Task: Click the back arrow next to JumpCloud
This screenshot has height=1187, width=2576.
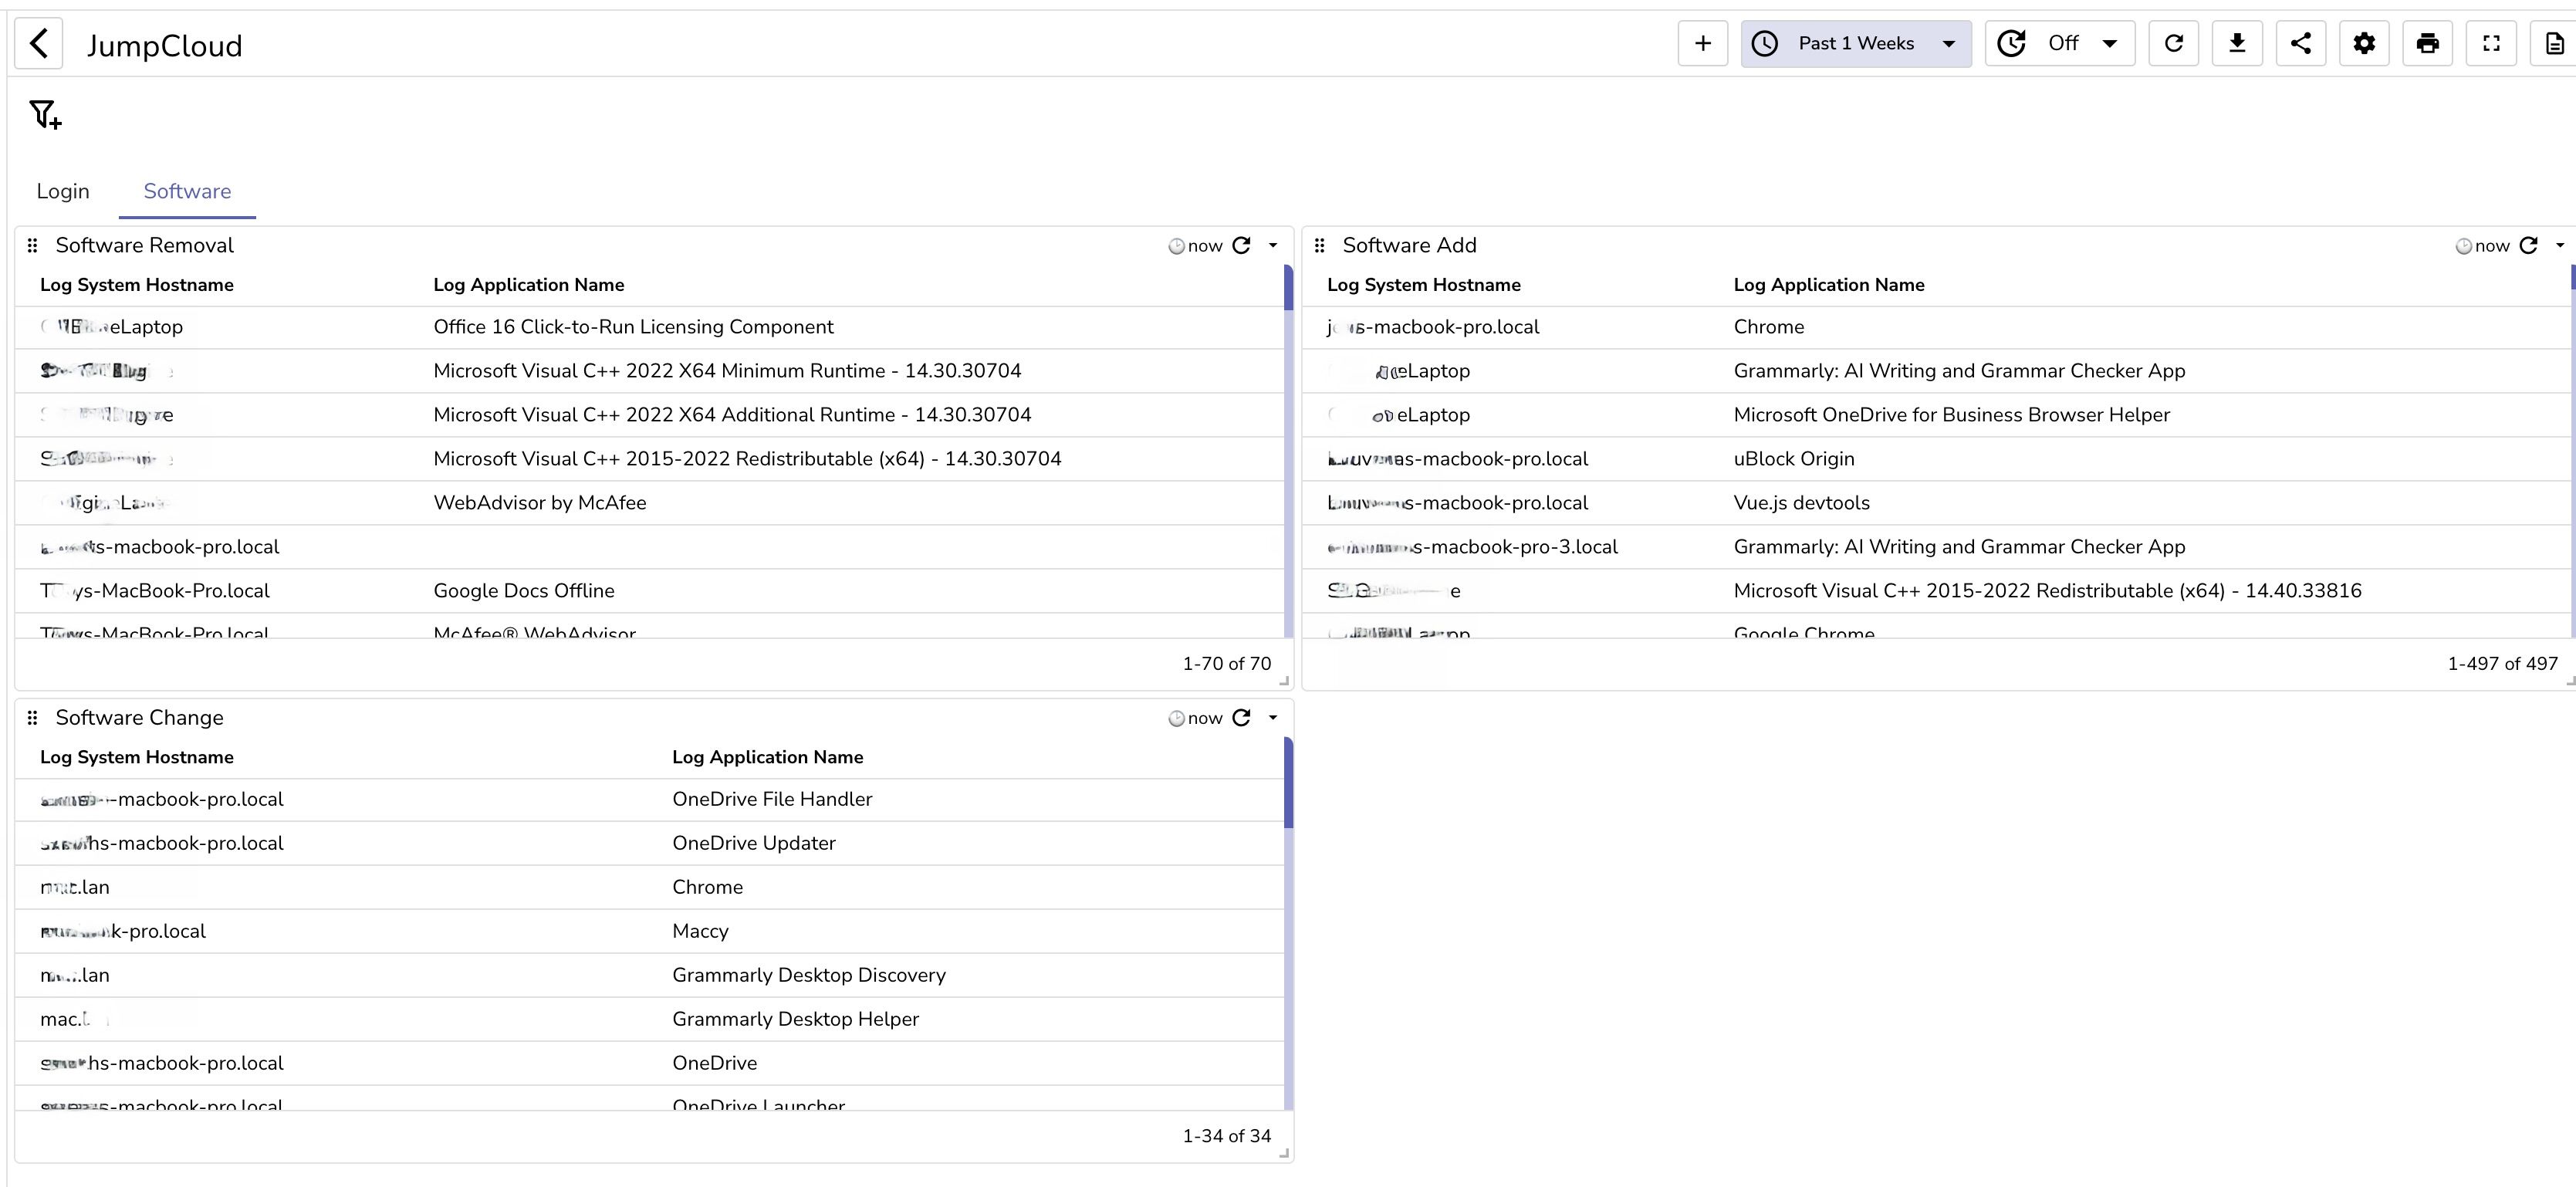Action: click(x=39, y=44)
